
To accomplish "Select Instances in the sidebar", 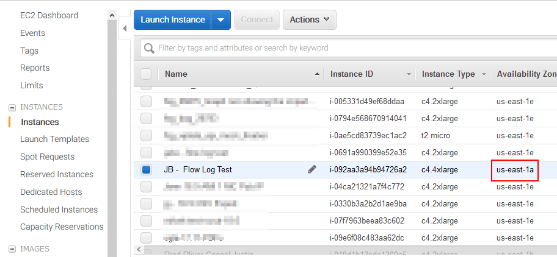I will pos(40,122).
